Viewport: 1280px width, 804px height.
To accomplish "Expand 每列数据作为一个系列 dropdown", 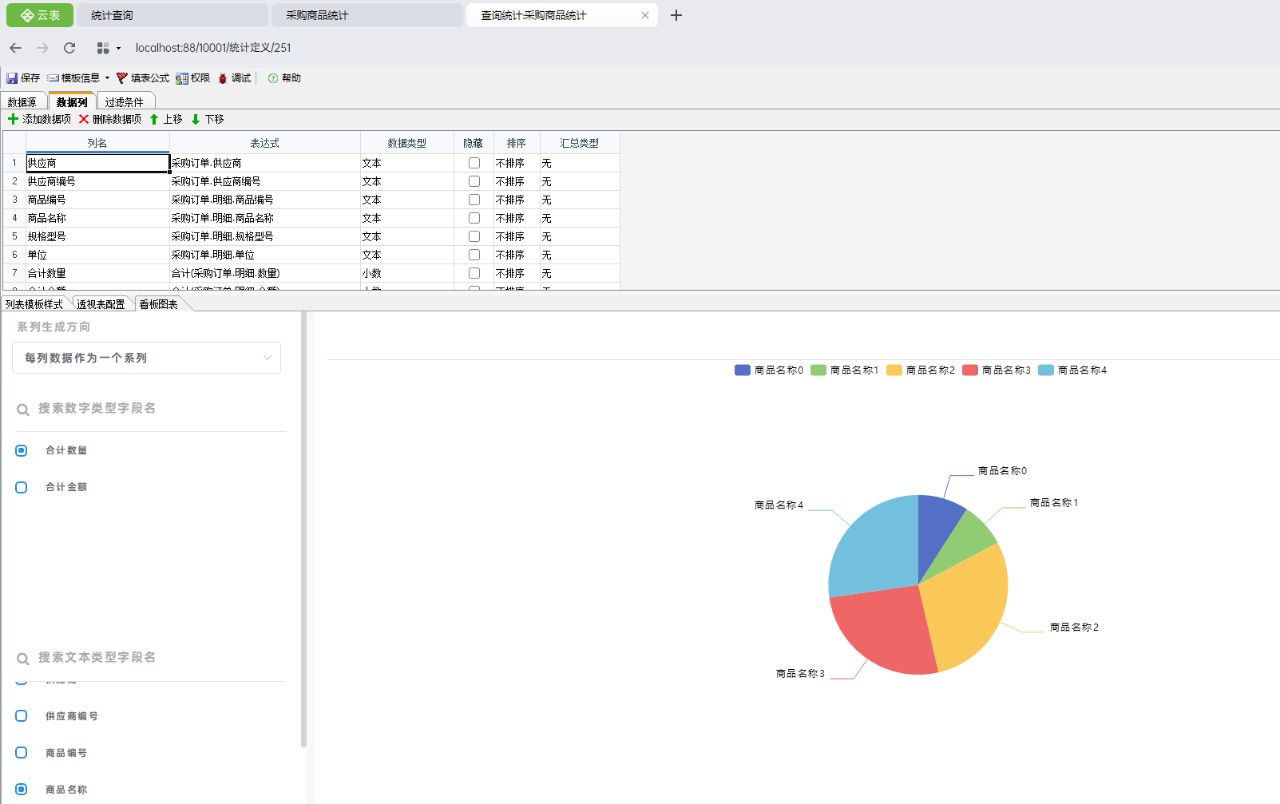I will click(x=146, y=358).
